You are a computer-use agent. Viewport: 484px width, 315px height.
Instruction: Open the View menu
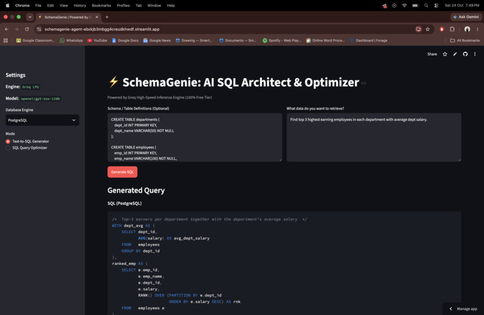pyautogui.click(x=64, y=5)
